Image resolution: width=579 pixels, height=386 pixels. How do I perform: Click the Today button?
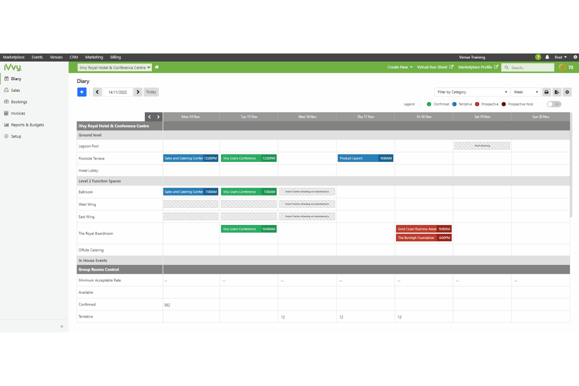(151, 92)
